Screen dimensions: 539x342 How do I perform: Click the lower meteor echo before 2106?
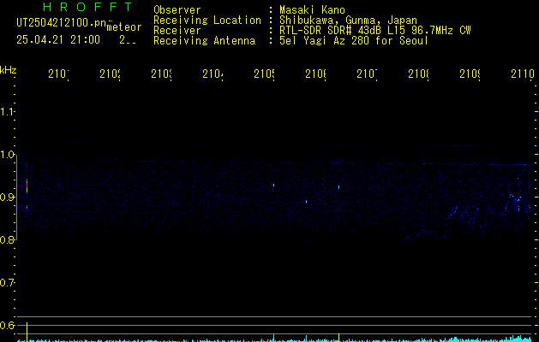coord(306,202)
